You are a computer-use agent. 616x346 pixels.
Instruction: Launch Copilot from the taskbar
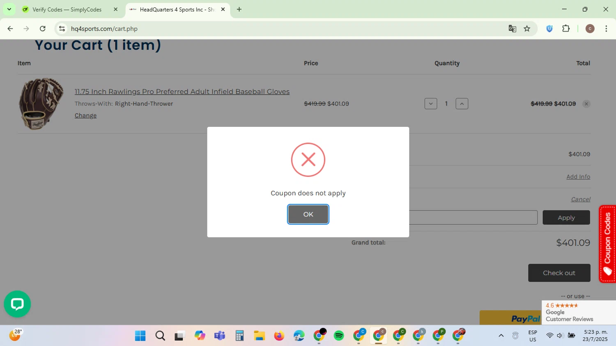[x=200, y=336]
